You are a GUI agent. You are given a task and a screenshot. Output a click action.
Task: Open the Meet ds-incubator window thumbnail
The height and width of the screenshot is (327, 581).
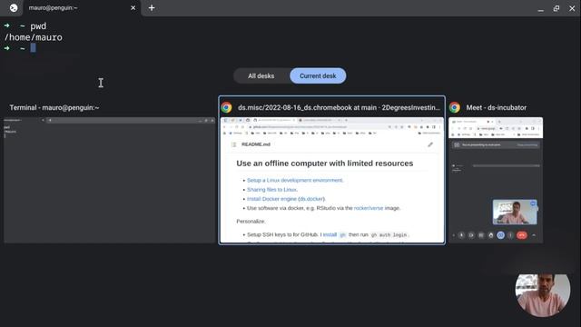(496, 180)
